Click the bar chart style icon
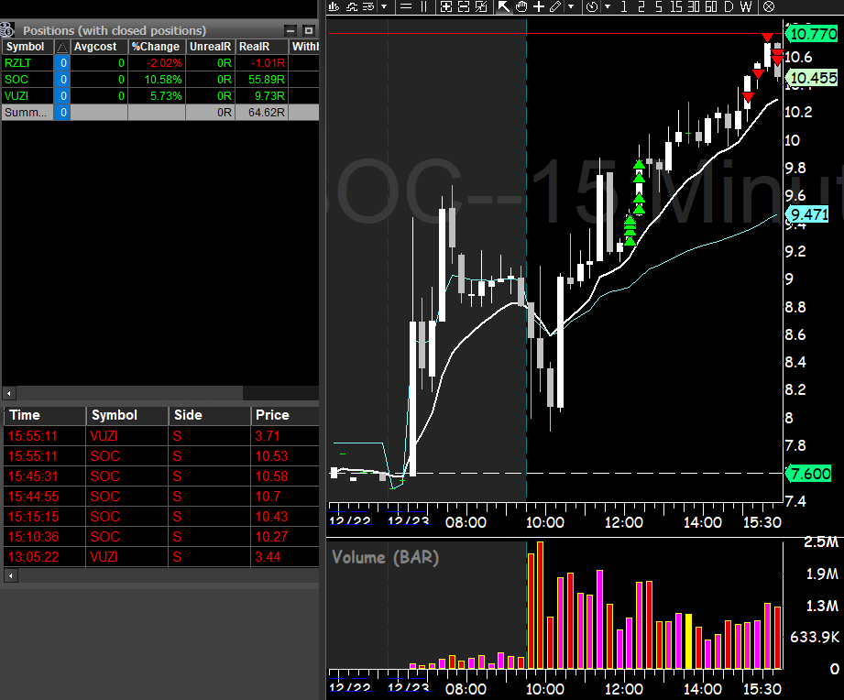 [x=334, y=7]
